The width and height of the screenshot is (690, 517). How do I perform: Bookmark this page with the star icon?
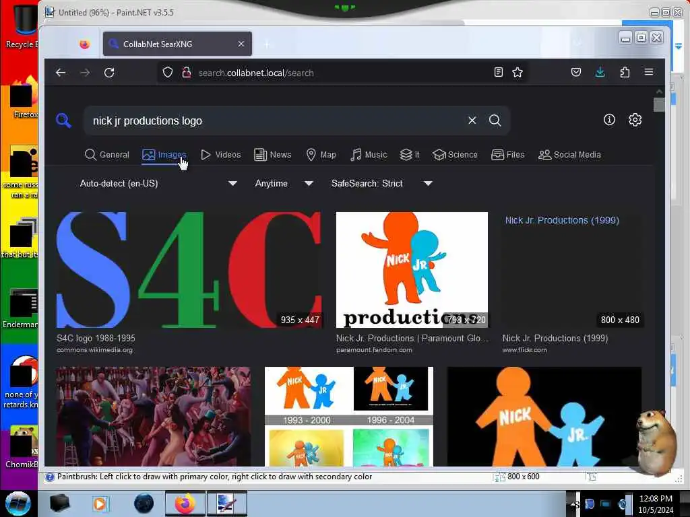[517, 73]
